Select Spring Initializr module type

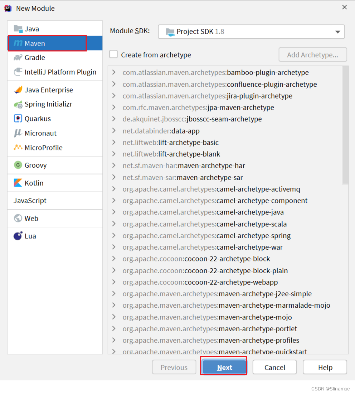click(55, 104)
